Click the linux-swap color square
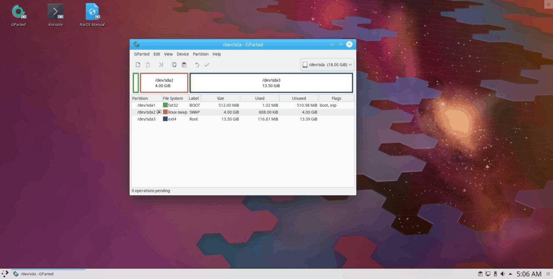The height and width of the screenshot is (279, 553). 165,112
